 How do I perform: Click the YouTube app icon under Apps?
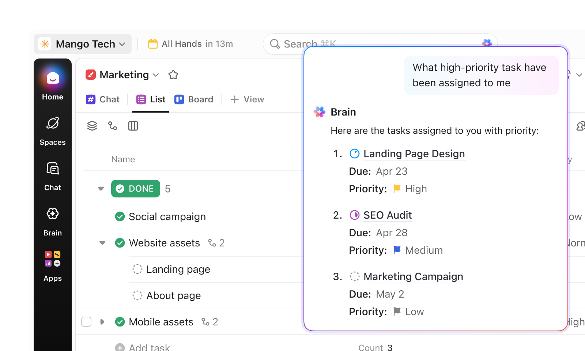pos(48,254)
